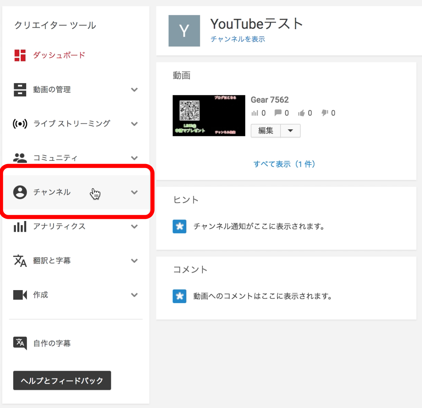The height and width of the screenshot is (408, 422).
Task: Click the thumbs-down icon under Gear 7562
Action: click(x=325, y=113)
